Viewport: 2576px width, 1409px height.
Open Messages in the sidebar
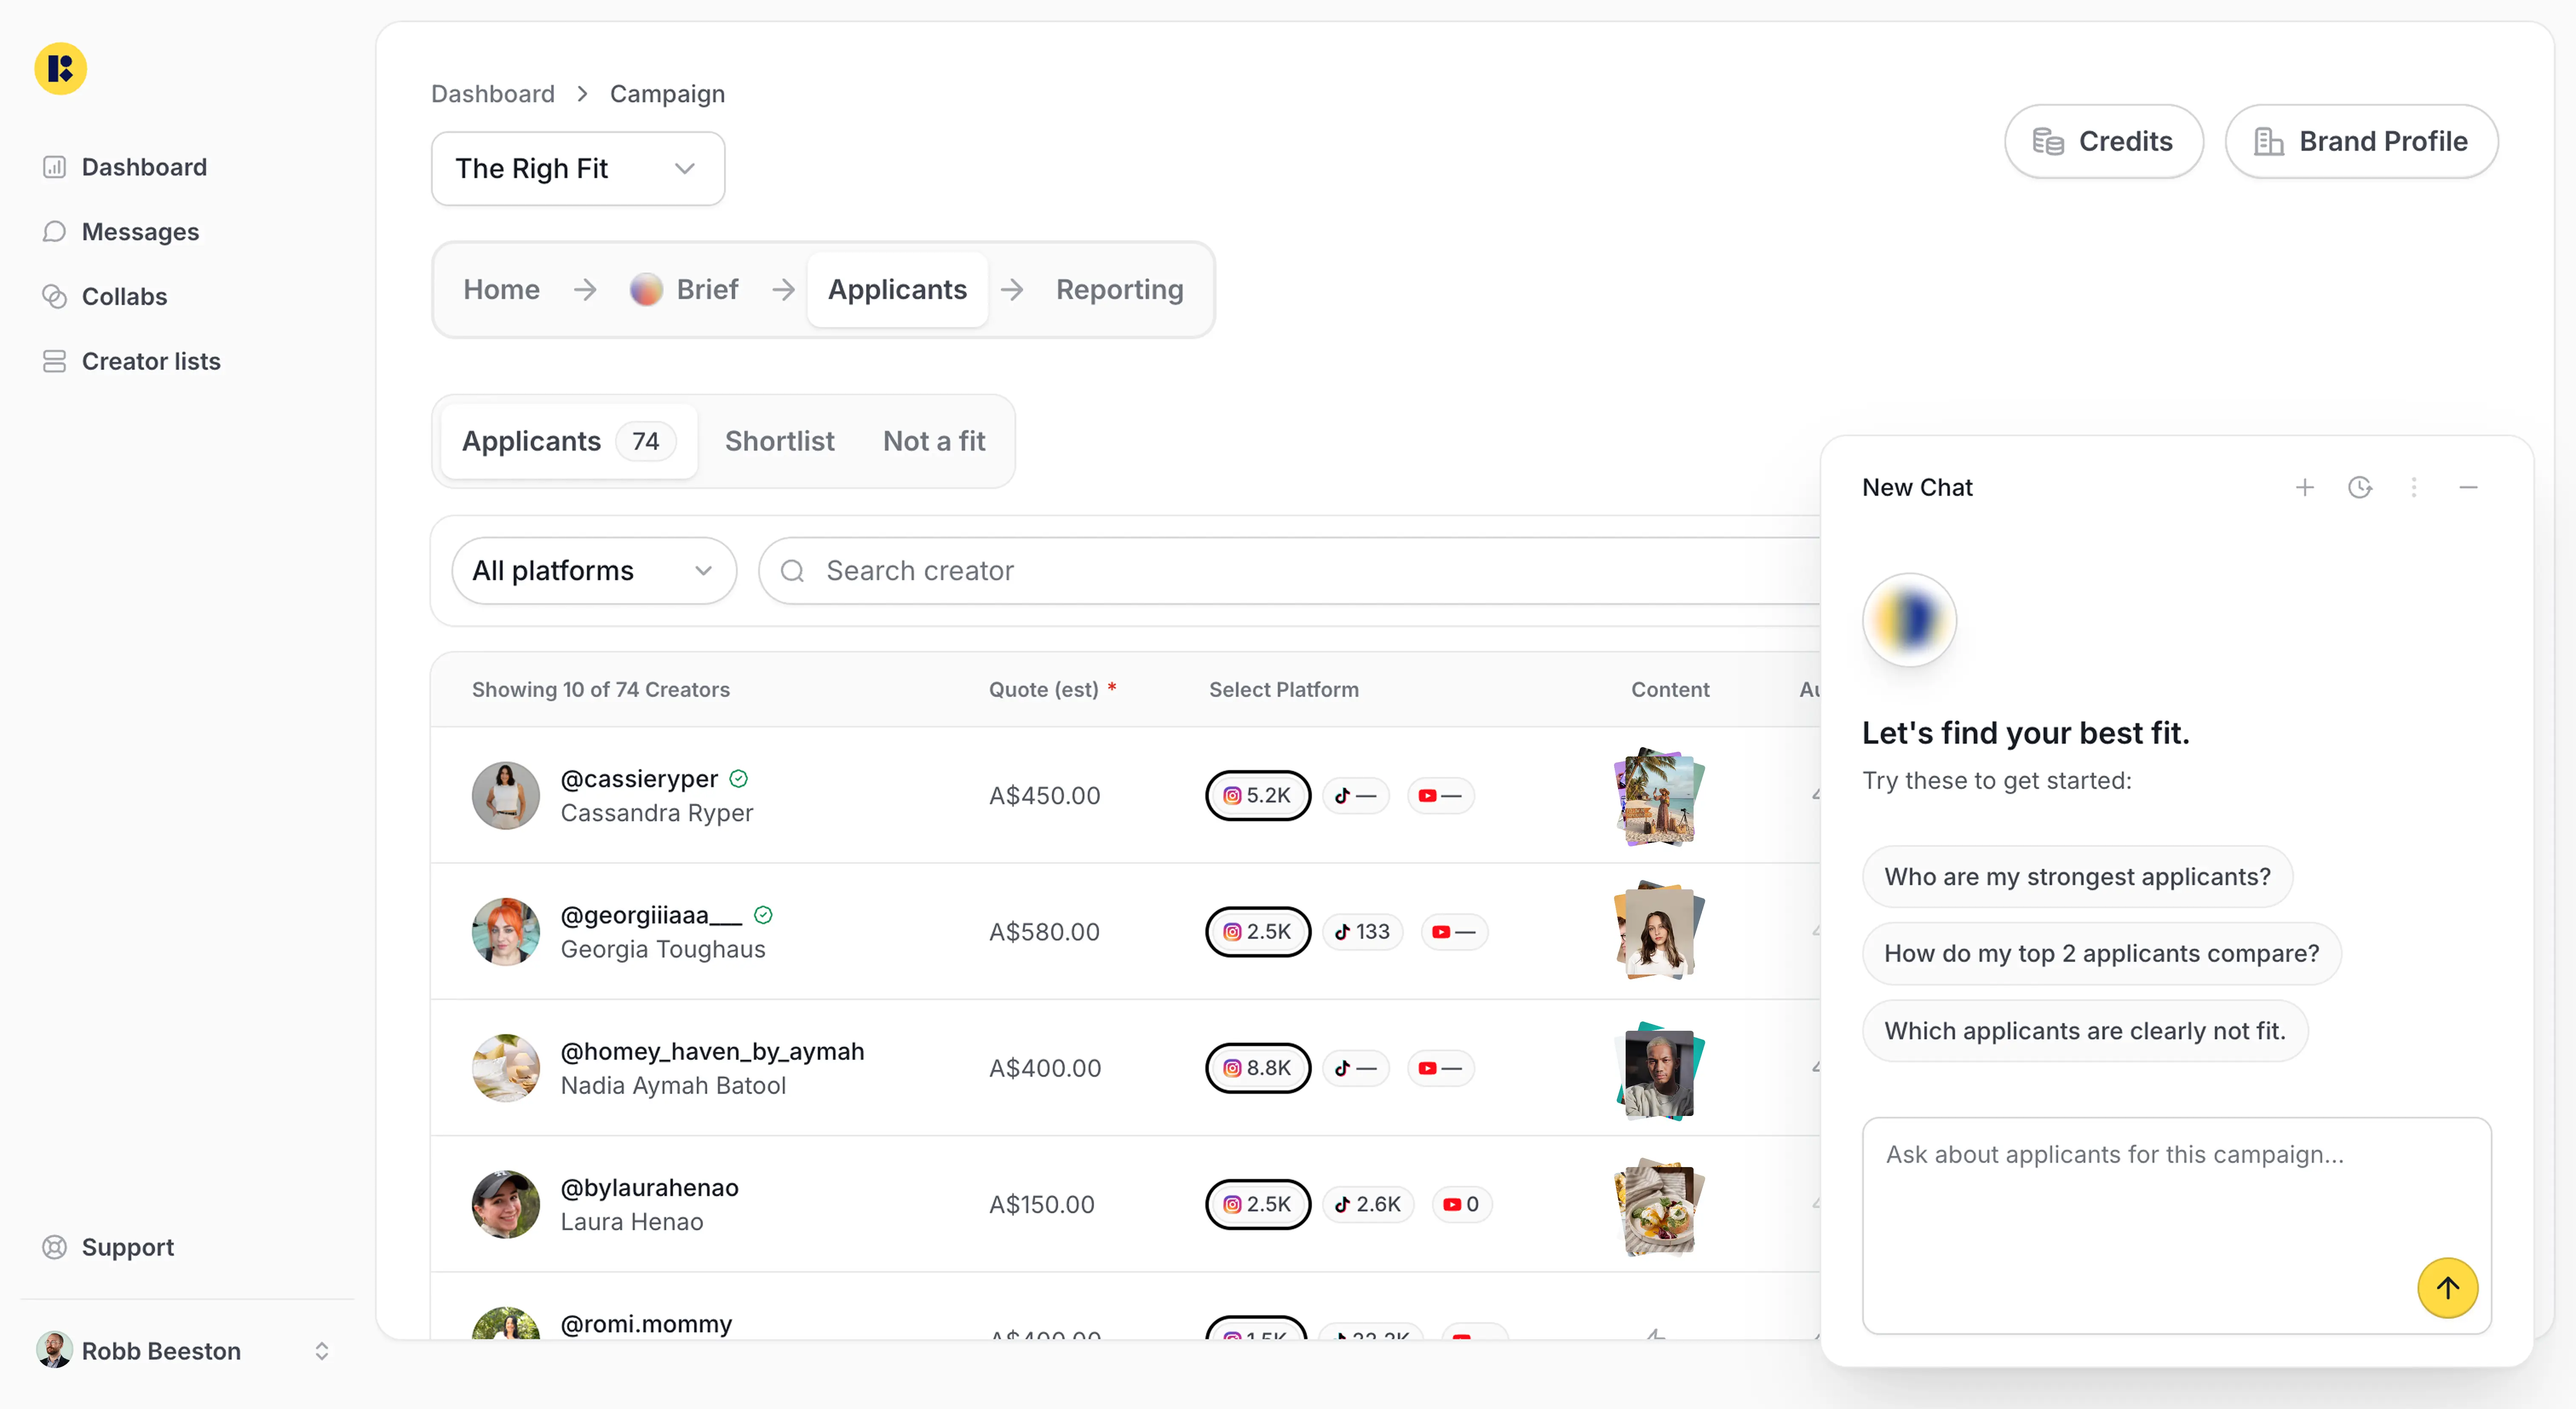click(121, 232)
